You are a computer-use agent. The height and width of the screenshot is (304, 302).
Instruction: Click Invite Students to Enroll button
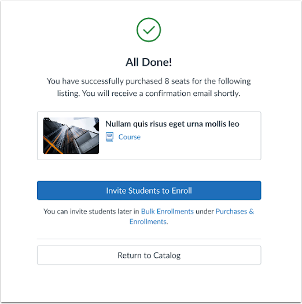coord(149,190)
